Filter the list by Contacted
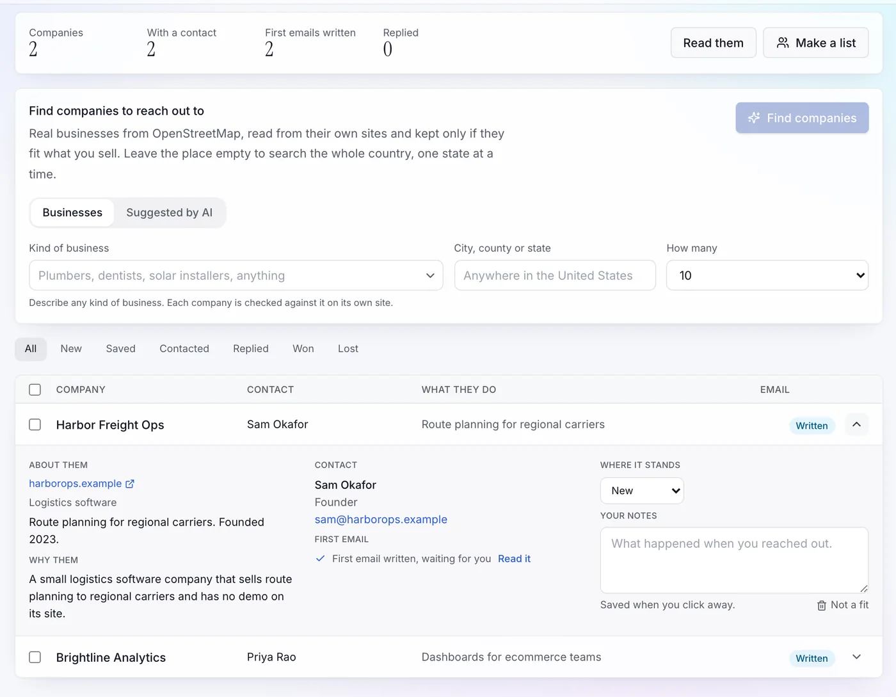The width and height of the screenshot is (896, 697). coord(184,349)
